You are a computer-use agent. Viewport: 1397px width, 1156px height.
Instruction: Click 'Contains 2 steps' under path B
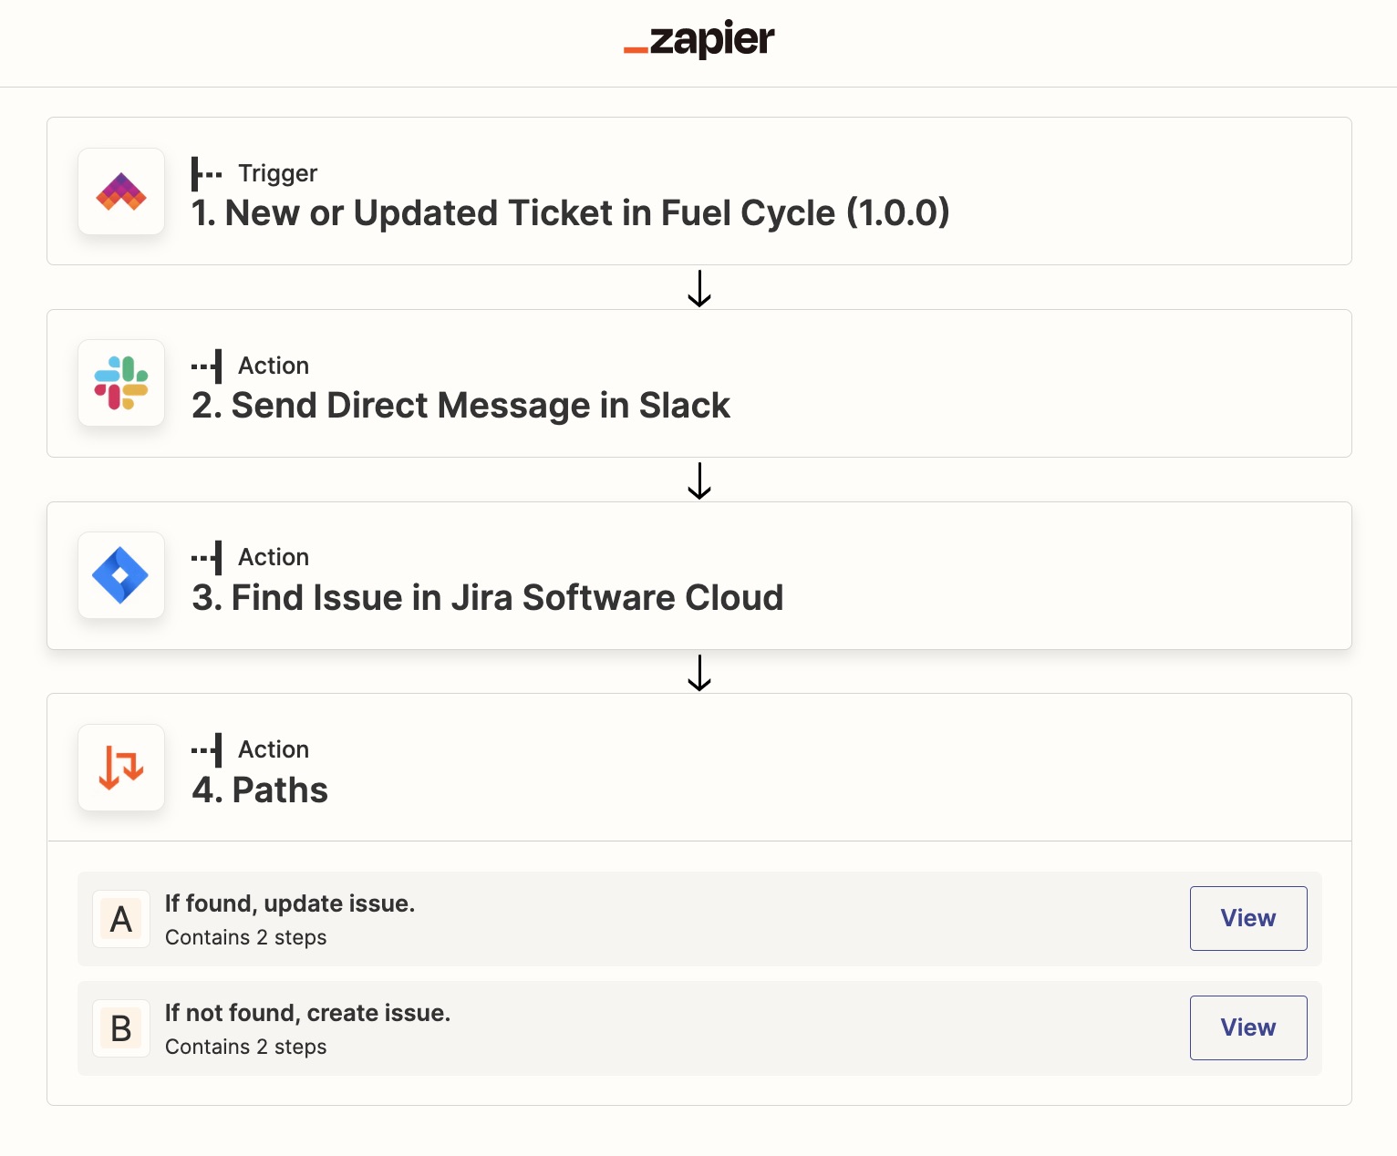(246, 1047)
